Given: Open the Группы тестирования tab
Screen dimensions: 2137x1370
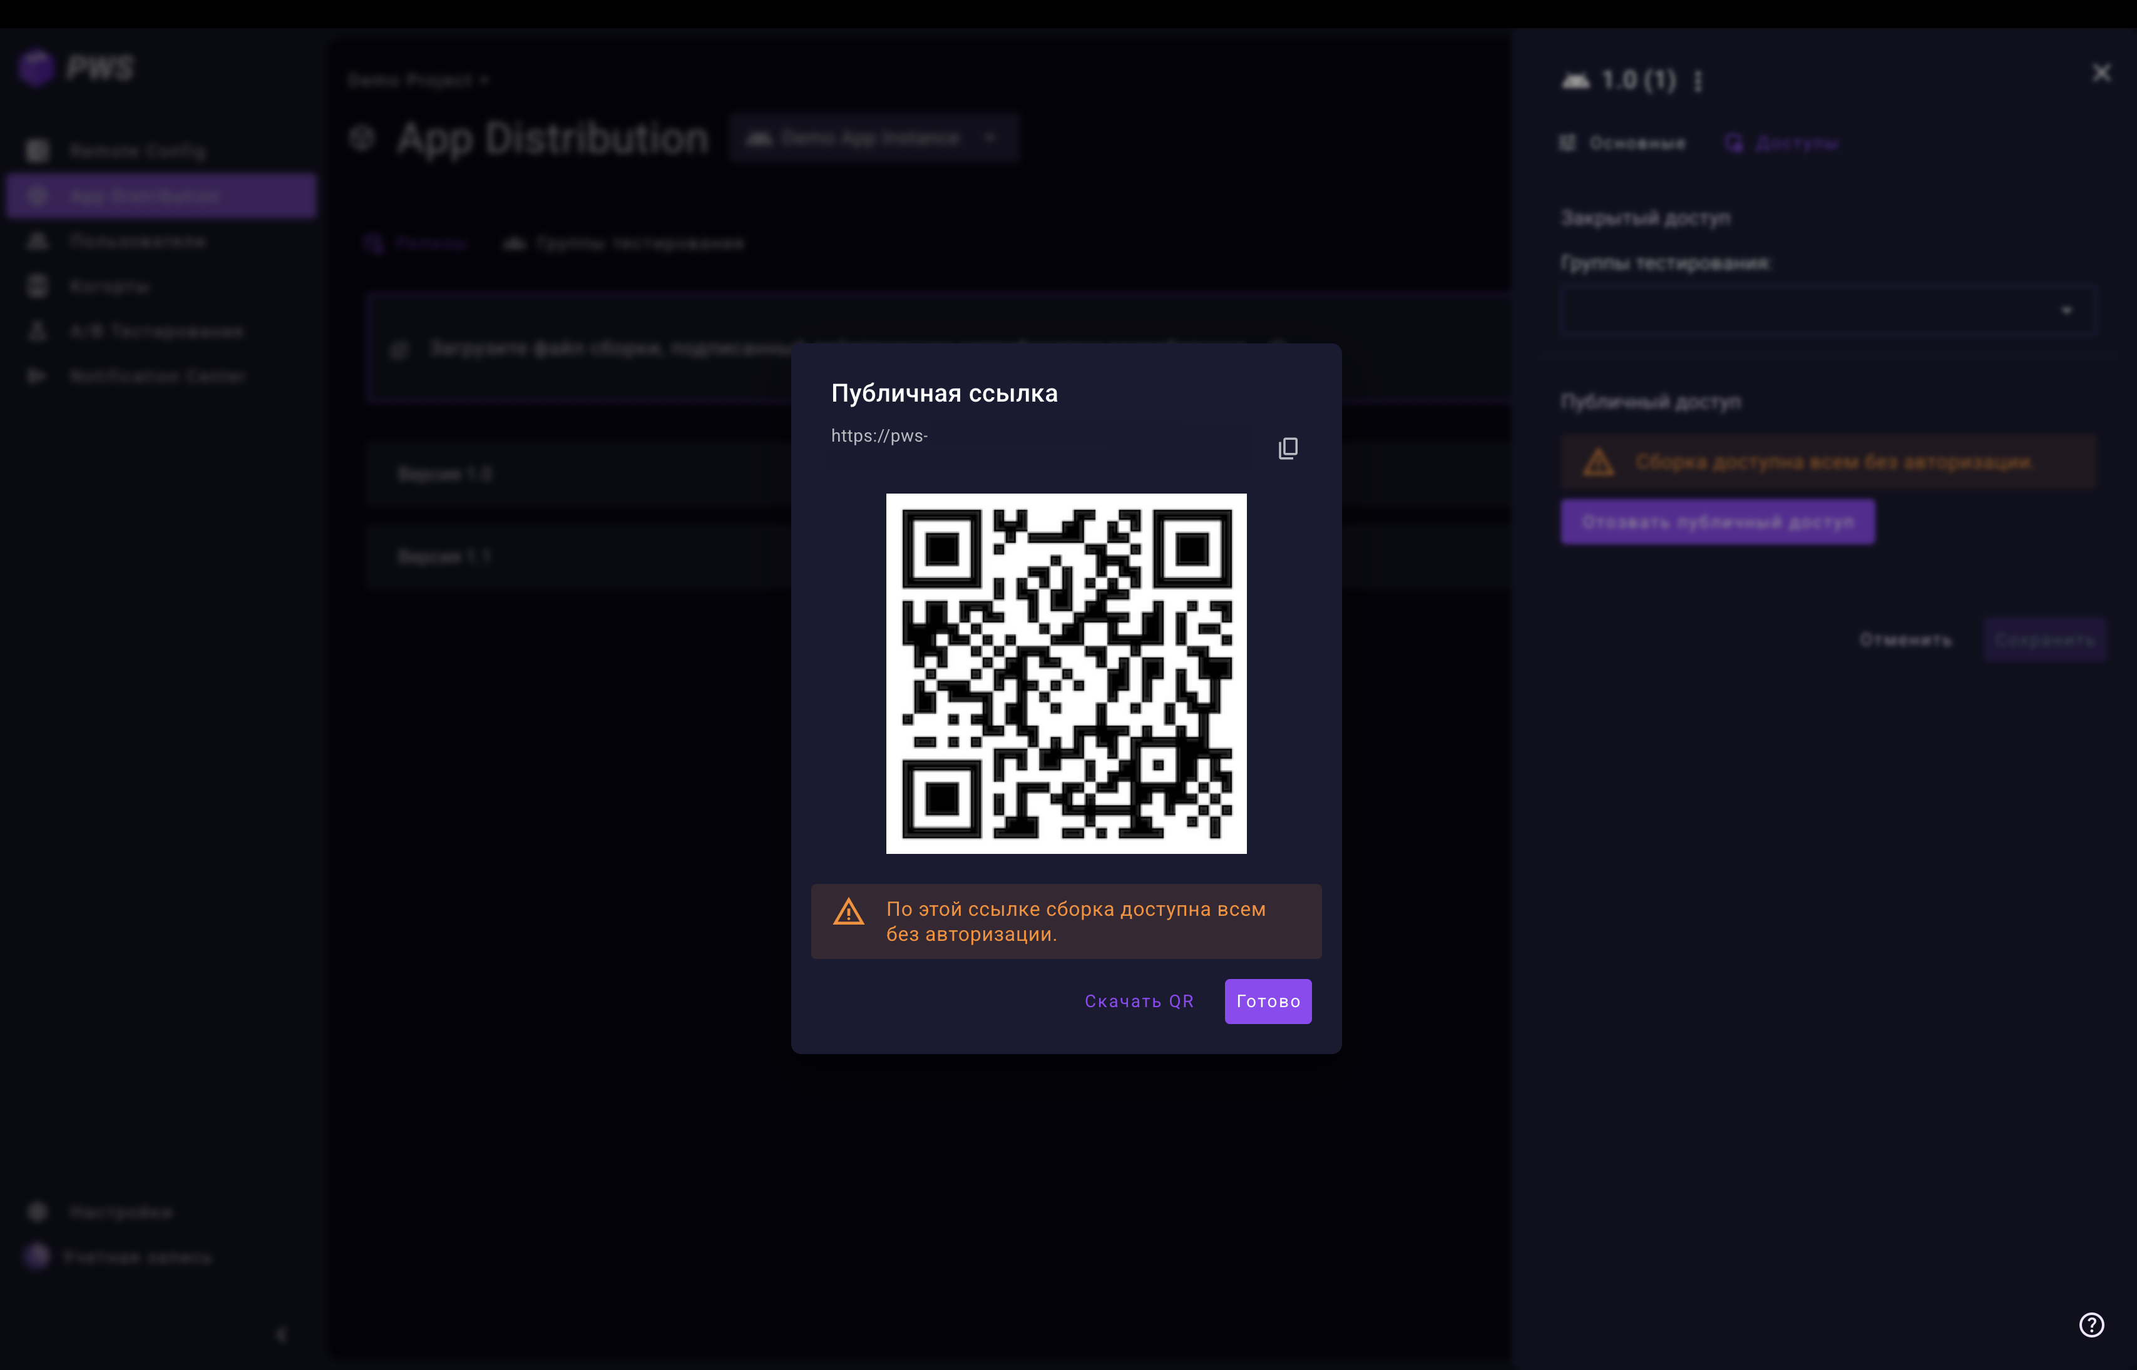Looking at the screenshot, I should click(624, 244).
